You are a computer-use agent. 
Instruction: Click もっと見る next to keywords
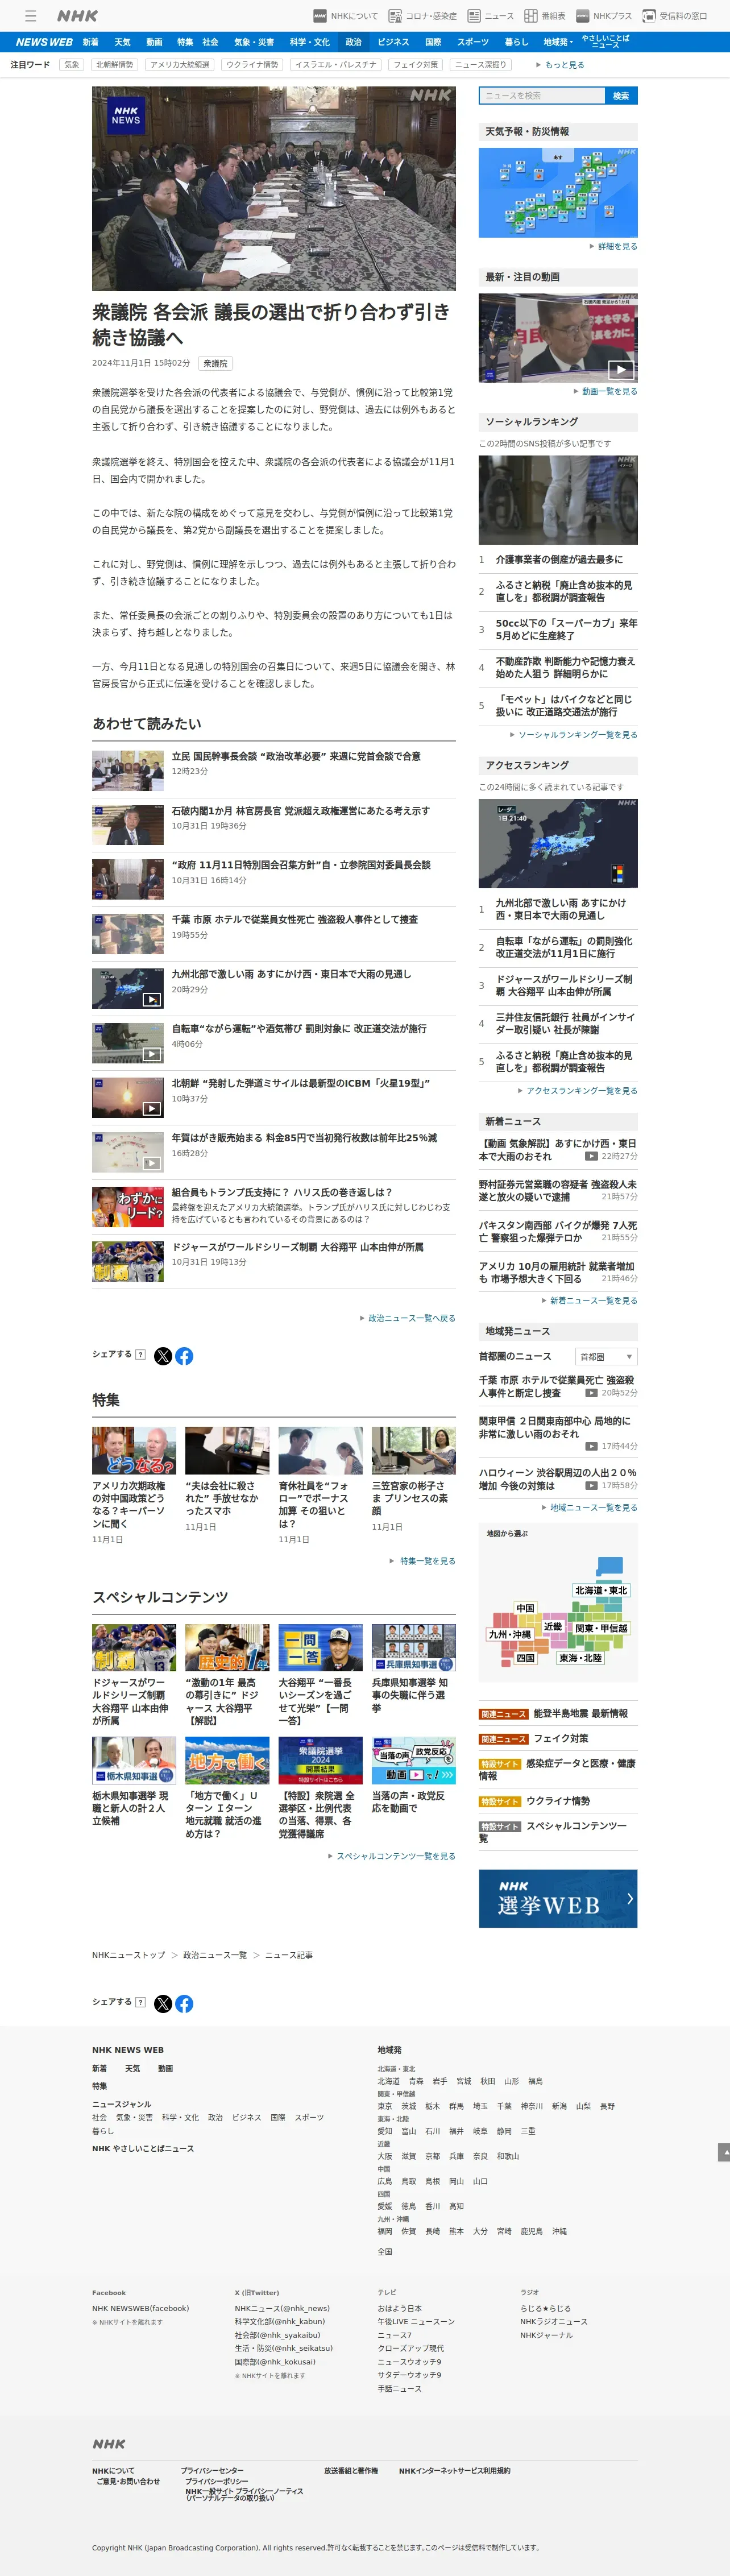[x=560, y=65]
